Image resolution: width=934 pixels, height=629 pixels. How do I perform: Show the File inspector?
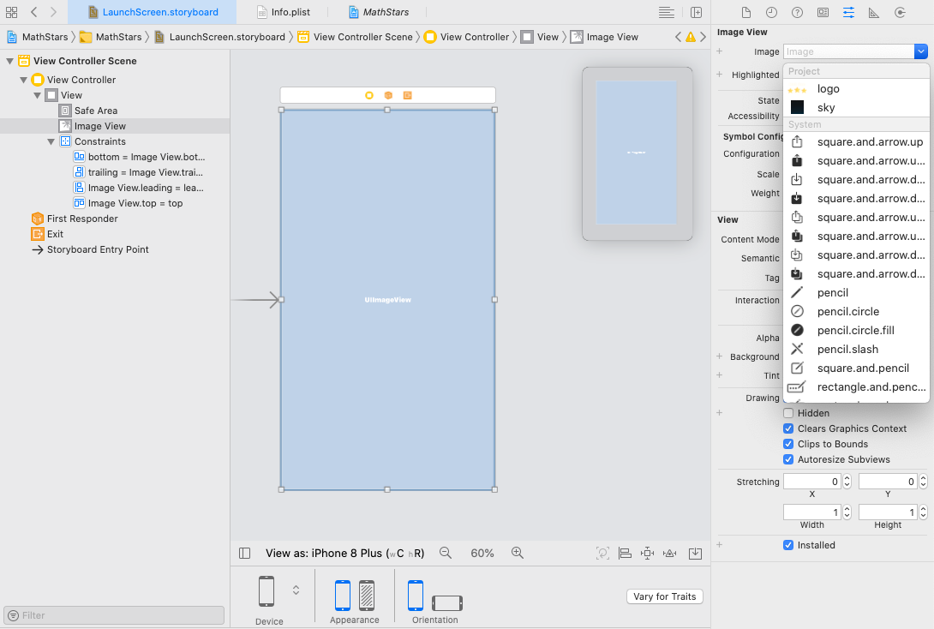pos(745,13)
